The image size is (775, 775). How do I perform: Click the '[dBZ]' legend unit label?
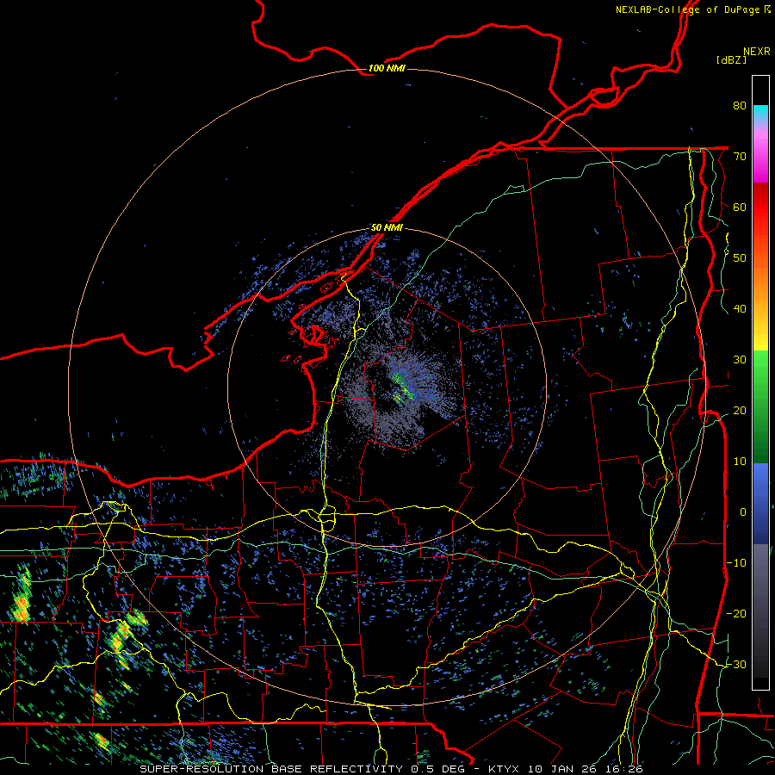pyautogui.click(x=731, y=59)
